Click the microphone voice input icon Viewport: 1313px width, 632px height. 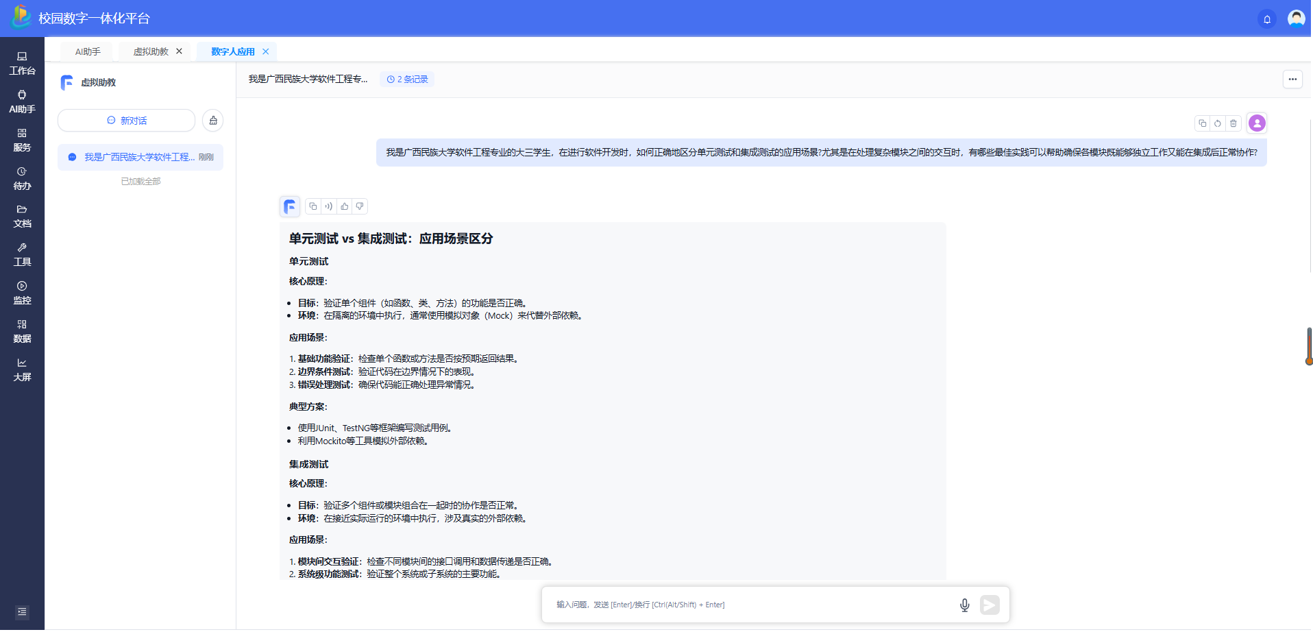964,605
